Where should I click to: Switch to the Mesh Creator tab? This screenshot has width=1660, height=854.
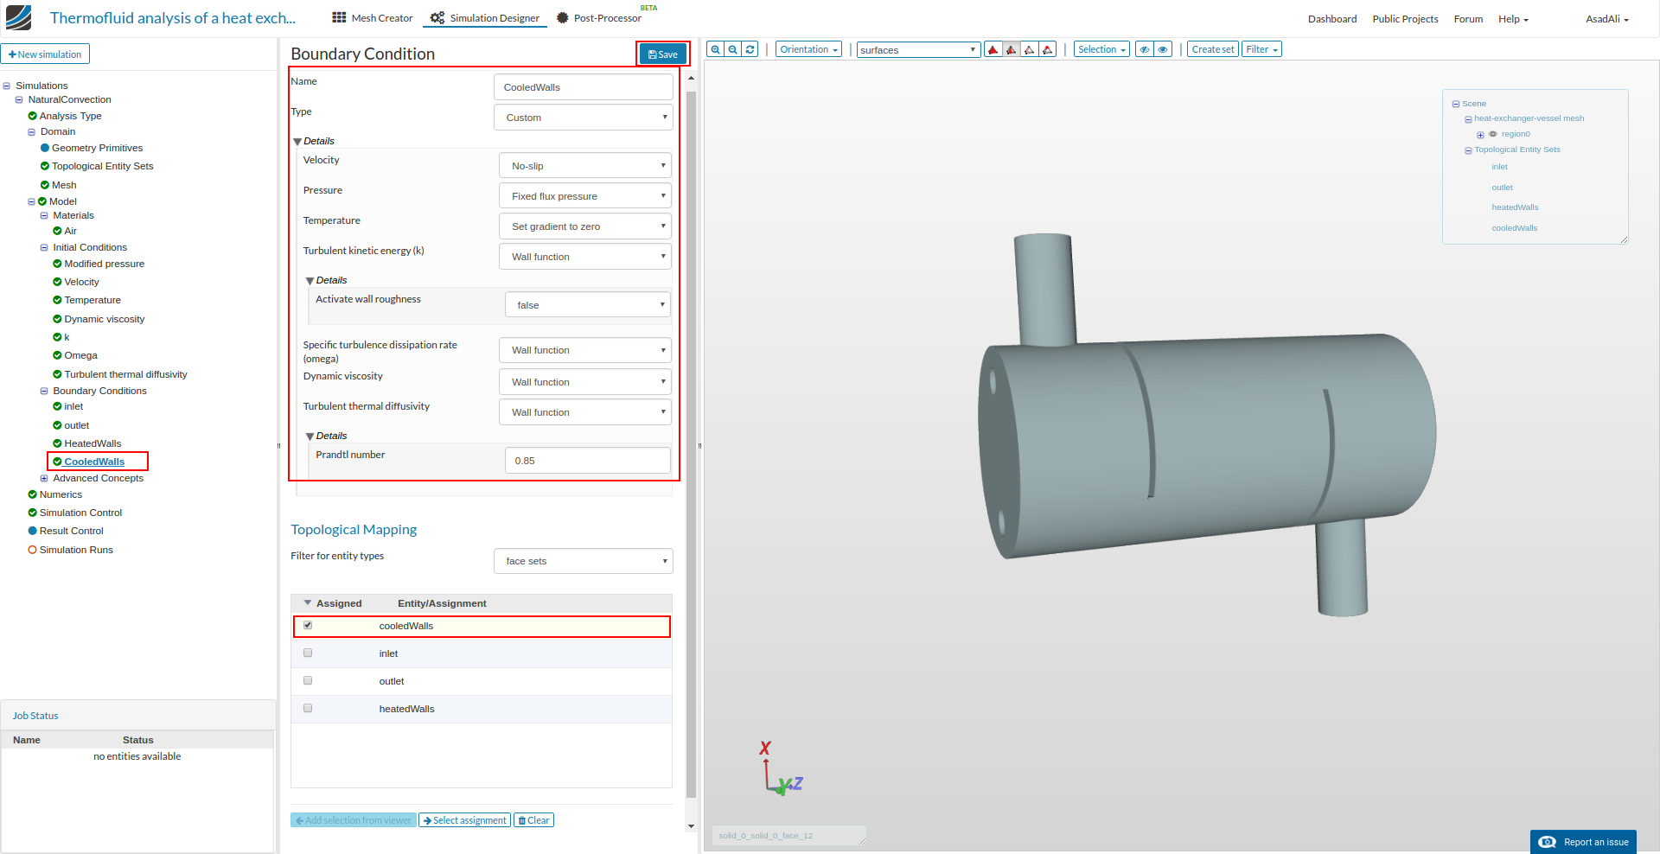click(x=371, y=17)
